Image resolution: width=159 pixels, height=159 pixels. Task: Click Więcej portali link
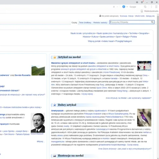[94, 41]
